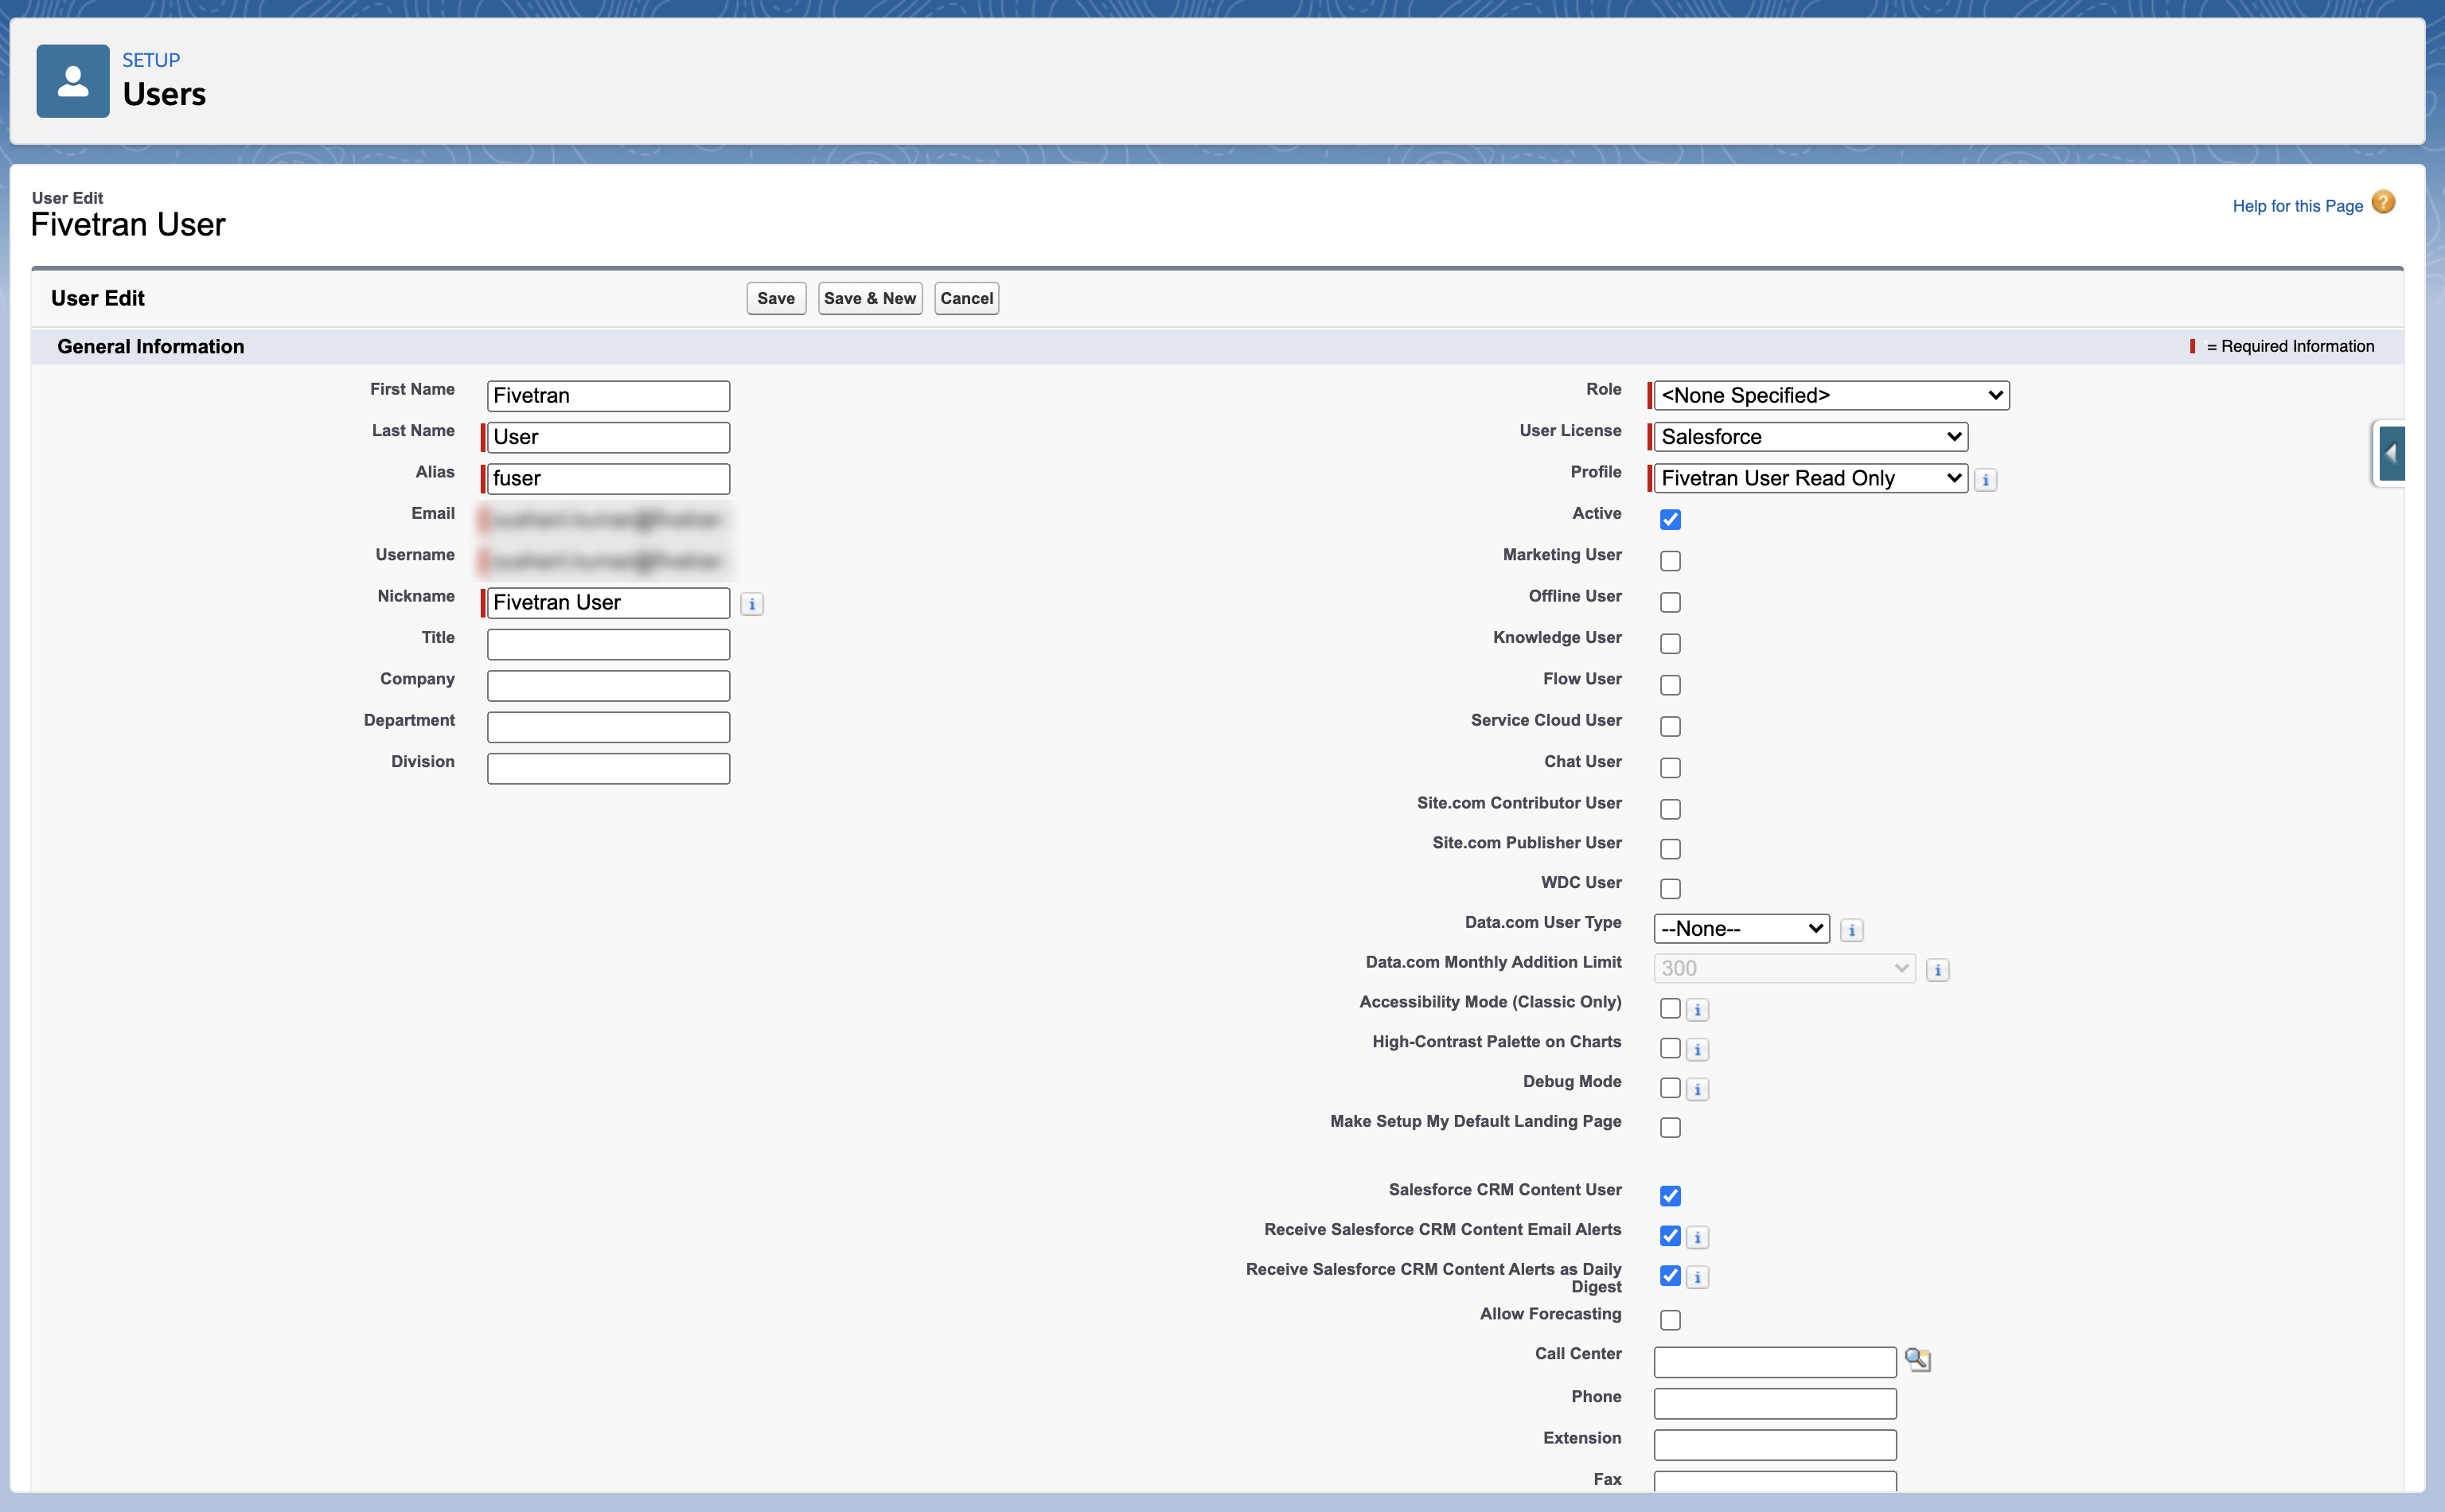The image size is (2445, 1512).
Task: Click the Save & New button
Action: pos(870,297)
